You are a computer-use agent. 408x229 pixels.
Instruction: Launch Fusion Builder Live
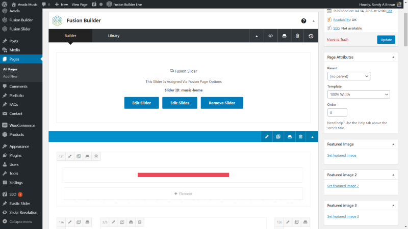pyautogui.click(x=124, y=5)
